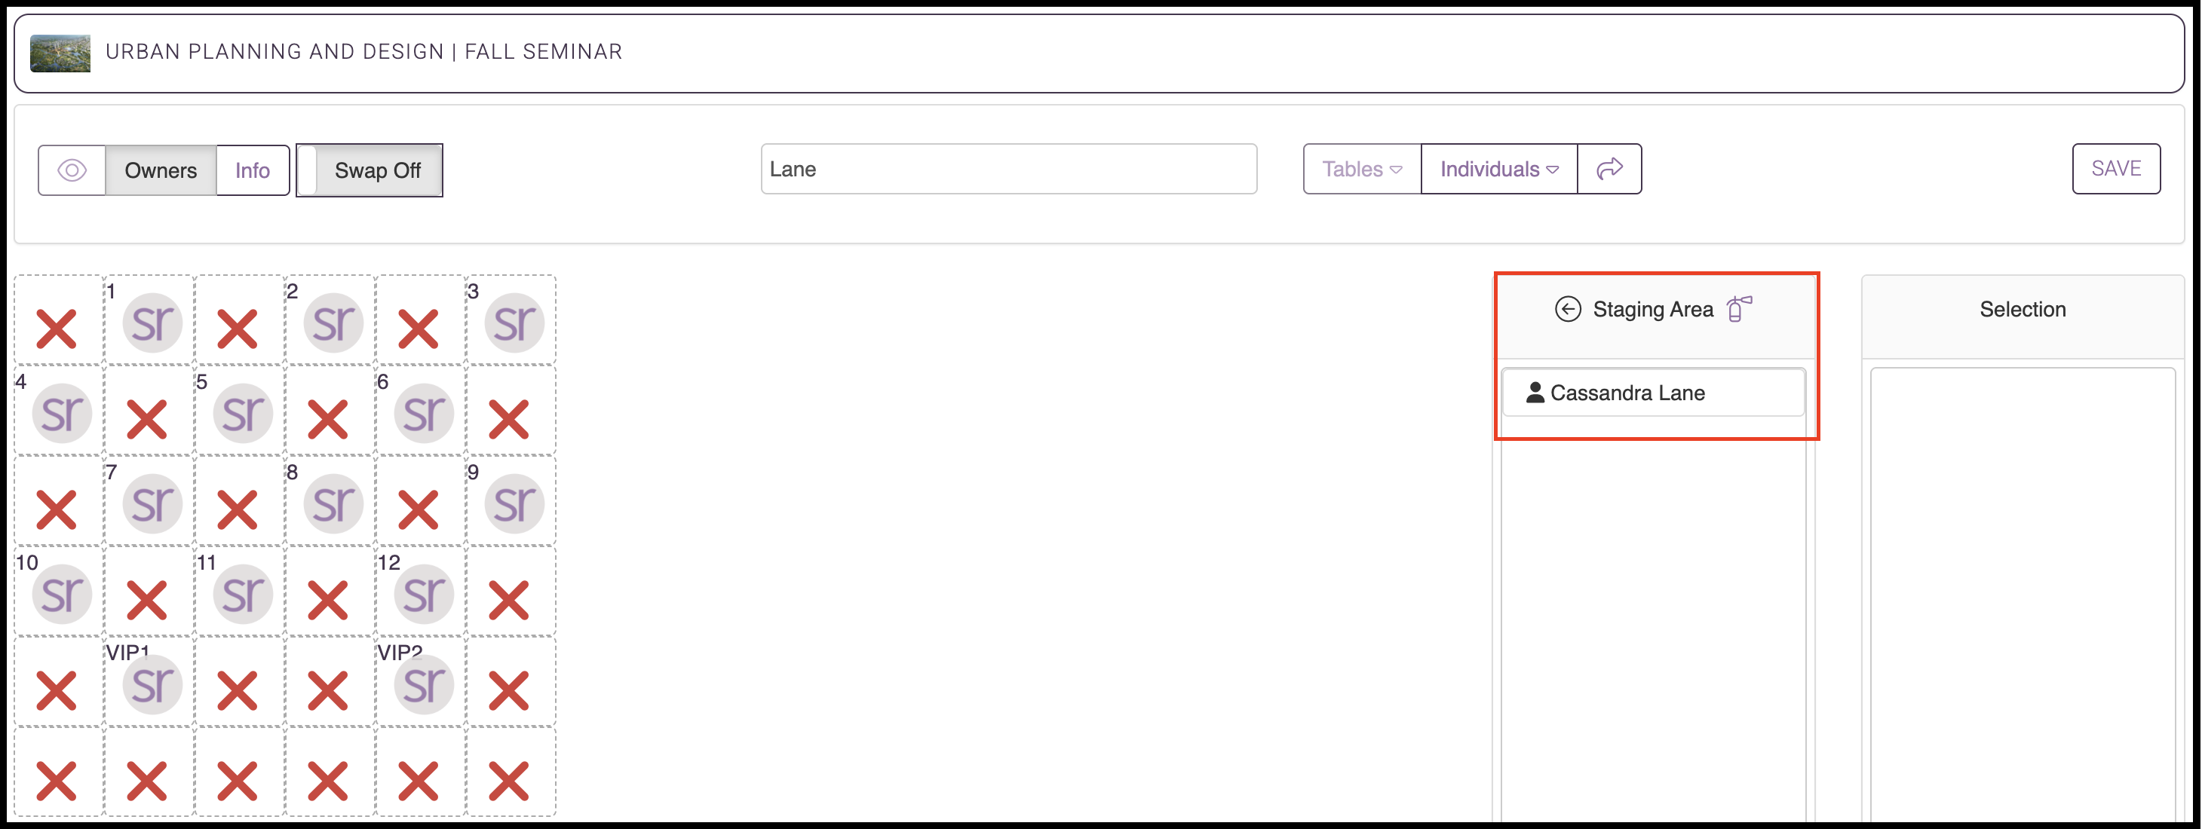Image resolution: width=2202 pixels, height=829 pixels.
Task: Select table 2 icon
Action: click(x=333, y=323)
